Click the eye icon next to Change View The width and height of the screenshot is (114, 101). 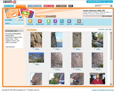pyautogui.click(x=110, y=29)
